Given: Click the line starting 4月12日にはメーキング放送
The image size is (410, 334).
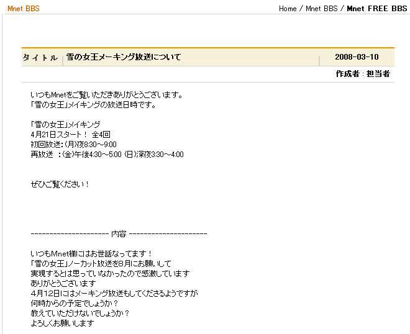Looking at the screenshot, I should tap(114, 293).
